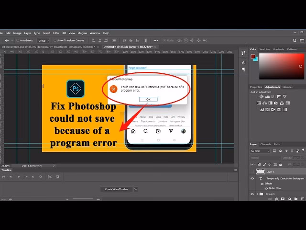The height and width of the screenshot is (230, 306).
Task: Add a Black & White adjustment
Action: (x=270, y=103)
